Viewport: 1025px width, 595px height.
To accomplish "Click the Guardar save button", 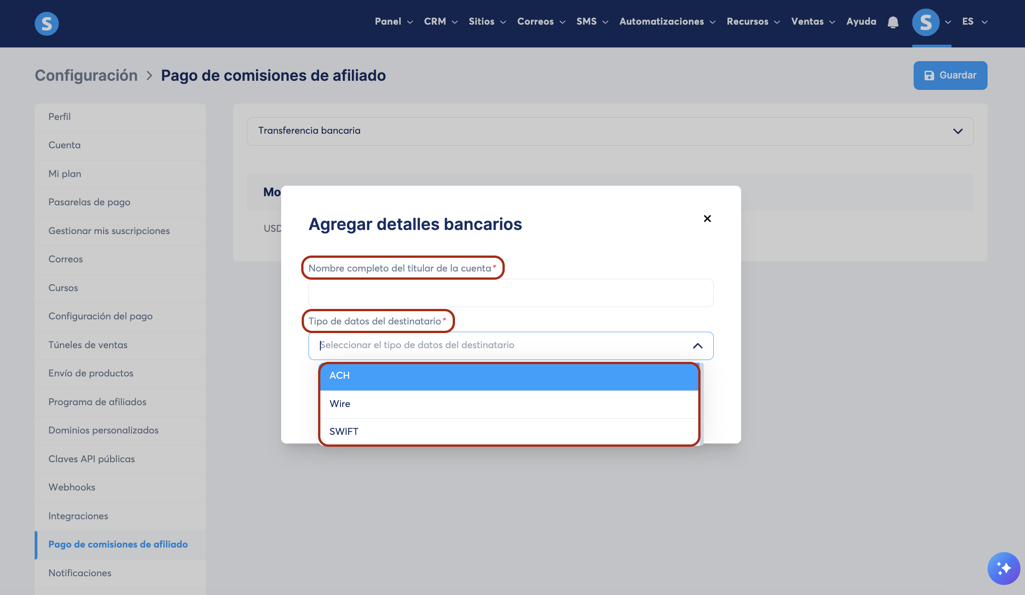I will pyautogui.click(x=950, y=75).
